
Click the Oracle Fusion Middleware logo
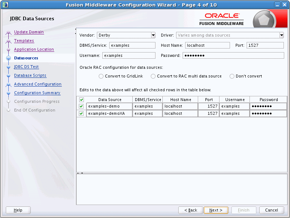(x=221, y=19)
